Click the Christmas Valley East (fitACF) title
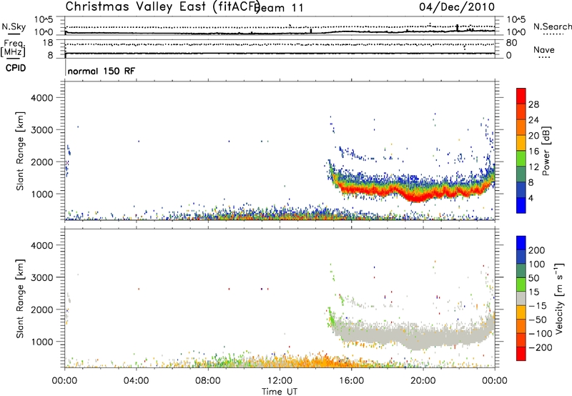The image size is (572, 396). (x=162, y=6)
